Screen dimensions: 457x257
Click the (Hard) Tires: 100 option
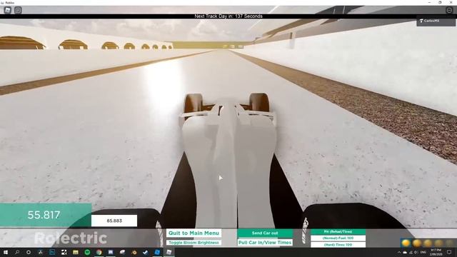338,245
